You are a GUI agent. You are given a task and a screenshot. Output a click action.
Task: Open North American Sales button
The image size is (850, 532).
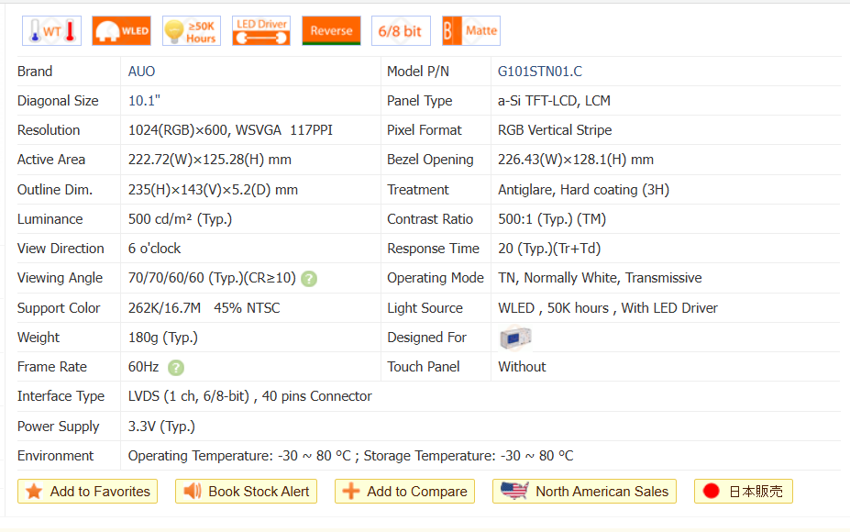[585, 492]
